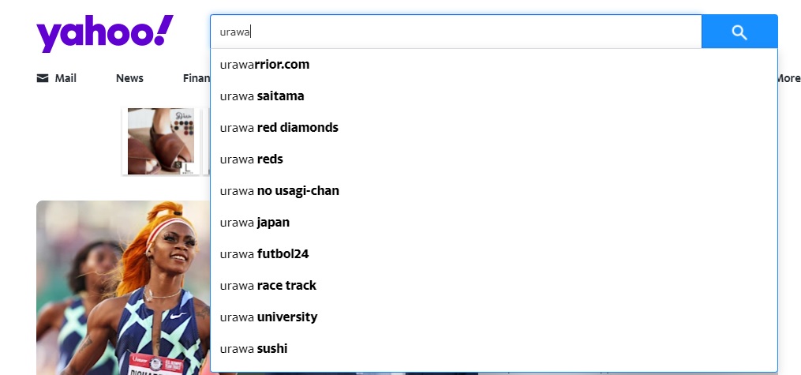Choose the "urawa saitama" suggestion
The height and width of the screenshot is (375, 801).
(x=262, y=96)
